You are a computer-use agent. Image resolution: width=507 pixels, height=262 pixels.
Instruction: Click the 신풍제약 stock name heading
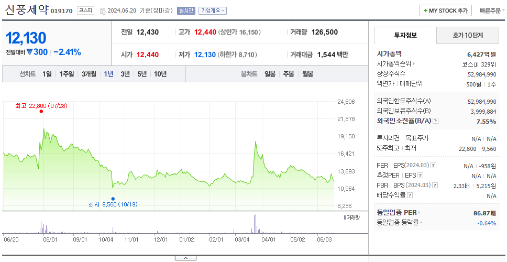[x=27, y=10]
